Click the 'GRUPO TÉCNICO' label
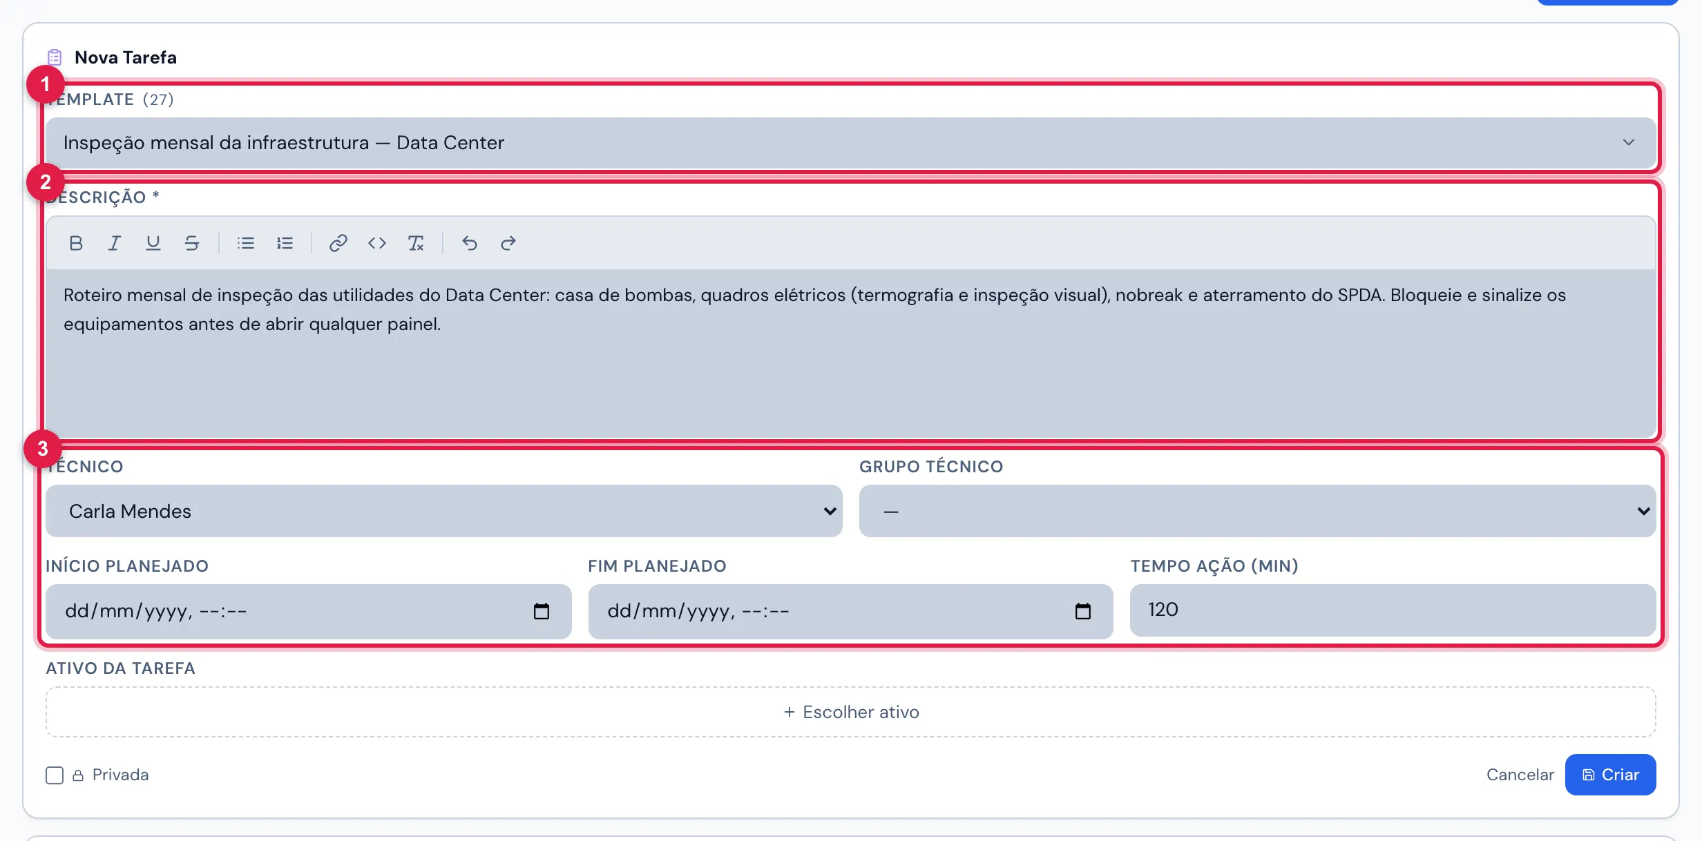1702x841 pixels. 931,467
